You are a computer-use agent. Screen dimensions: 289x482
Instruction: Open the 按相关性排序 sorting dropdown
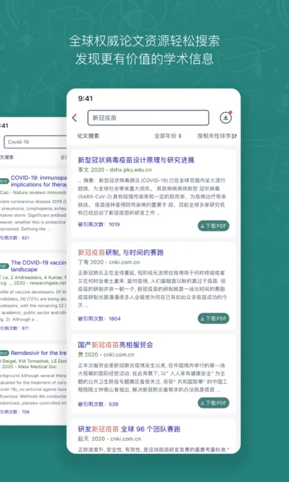click(x=217, y=136)
